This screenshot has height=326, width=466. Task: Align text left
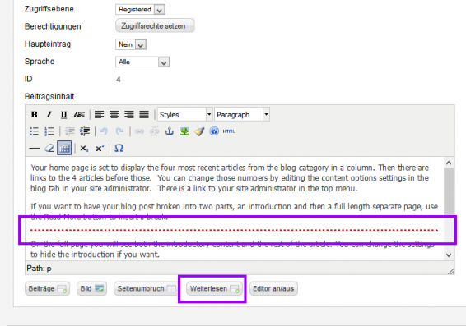pos(99,114)
